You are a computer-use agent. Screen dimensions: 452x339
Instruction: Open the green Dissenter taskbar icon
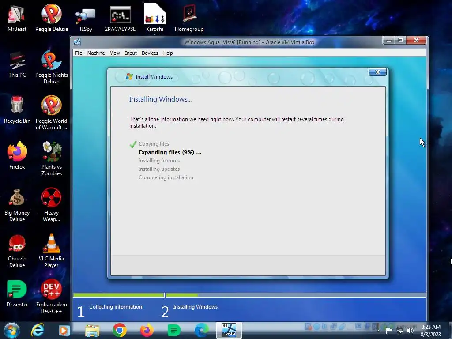point(174,330)
